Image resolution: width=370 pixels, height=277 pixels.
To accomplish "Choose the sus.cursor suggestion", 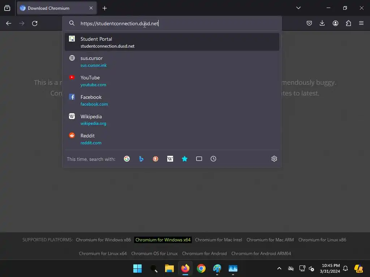I will click(x=172, y=61).
